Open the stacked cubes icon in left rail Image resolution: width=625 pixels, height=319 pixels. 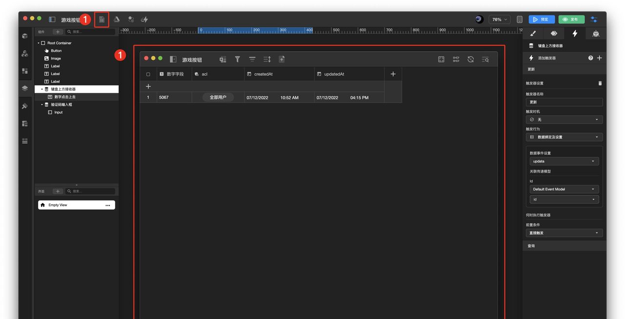pyautogui.click(x=25, y=53)
